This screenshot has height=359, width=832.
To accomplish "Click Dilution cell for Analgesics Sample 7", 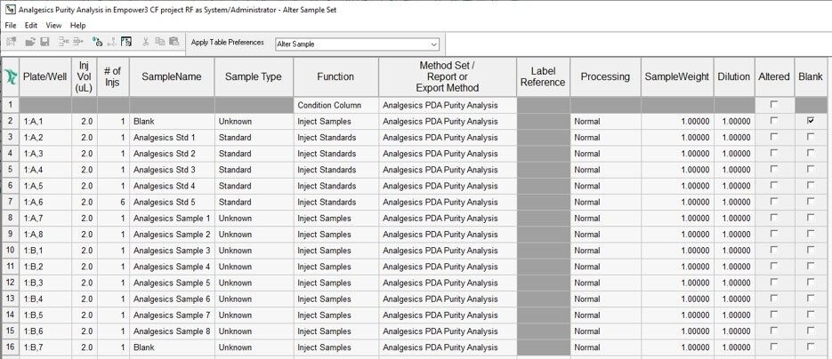I will (734, 315).
